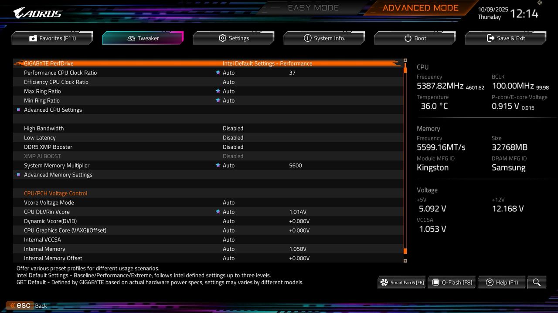
Task: Expand Advanced Memory Settings
Action: tap(58, 174)
